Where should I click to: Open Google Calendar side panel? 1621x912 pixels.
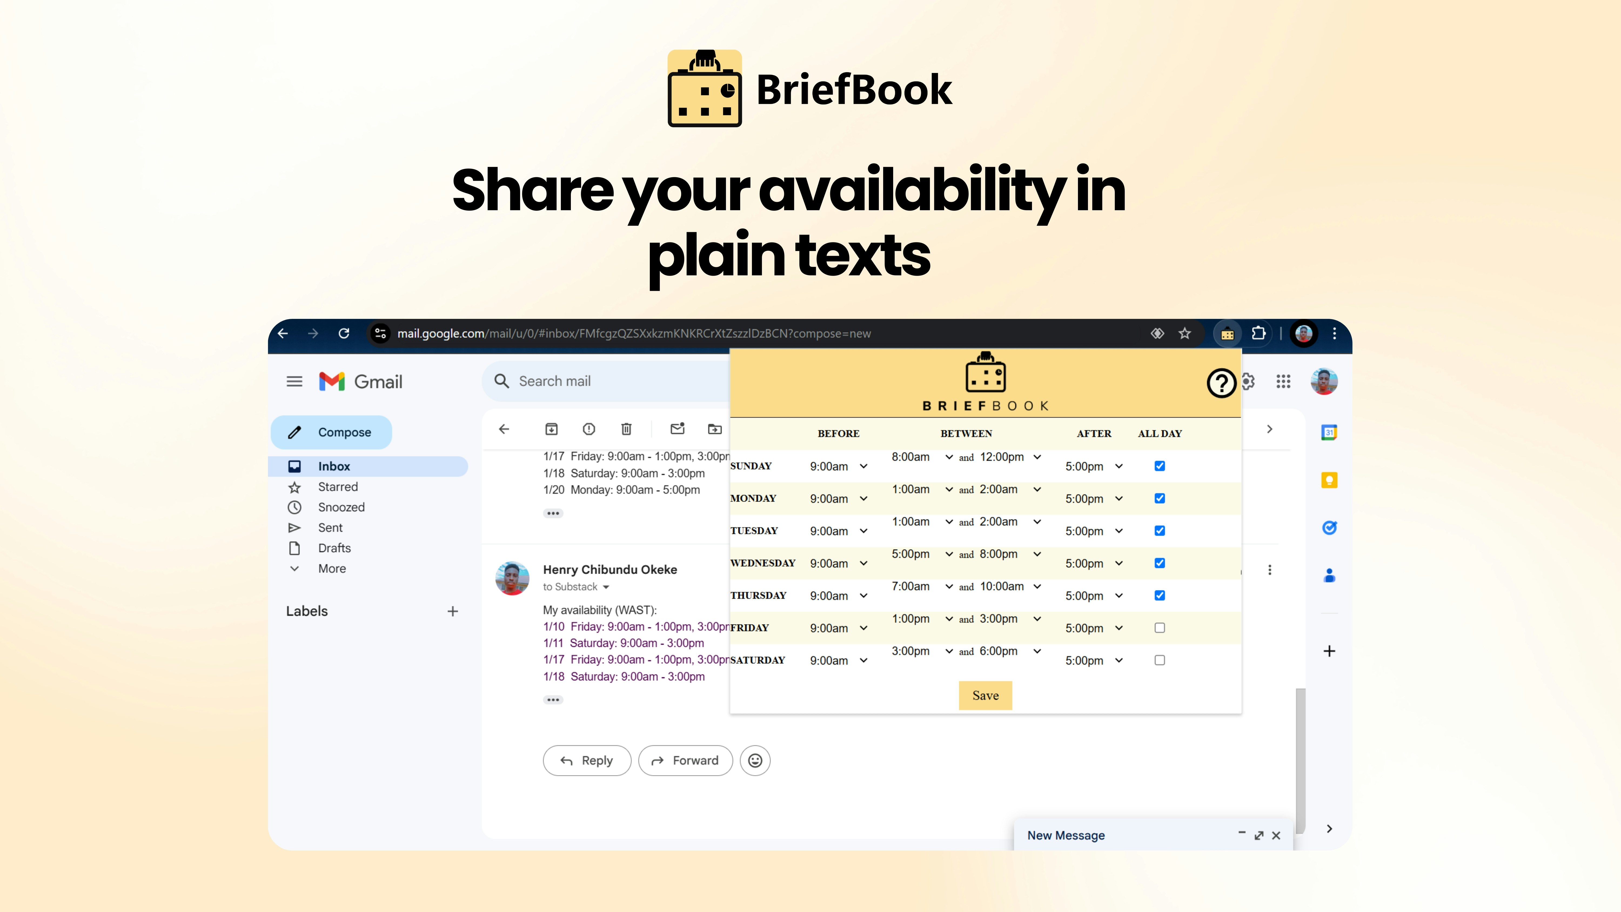click(1329, 432)
